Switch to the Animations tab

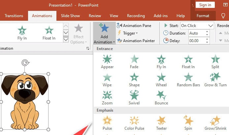tap(42, 16)
